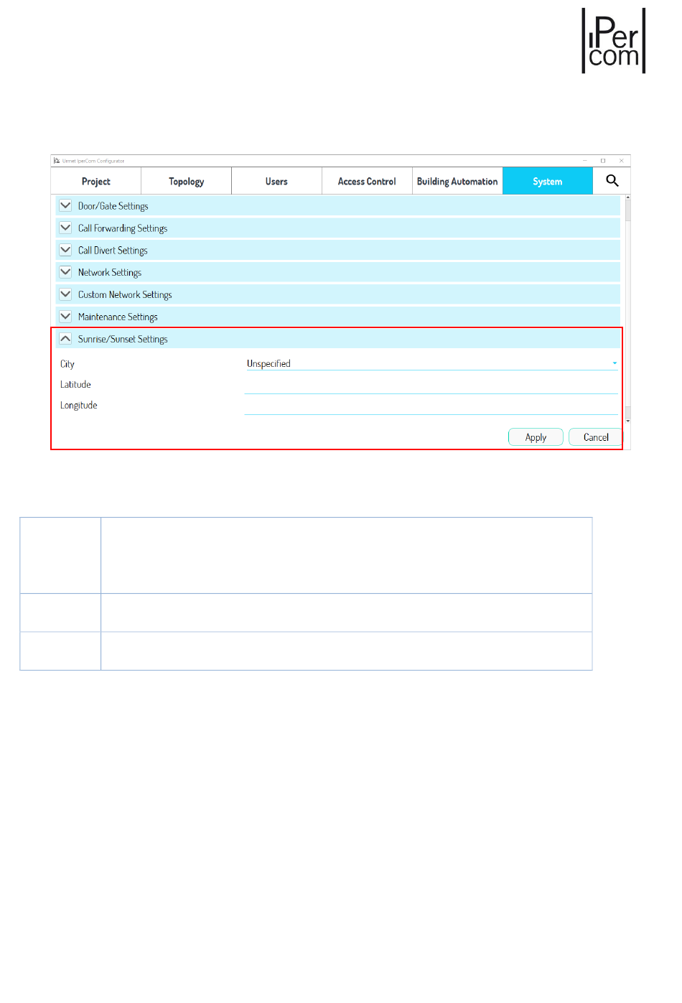Click the Longitude input field
The width and height of the screenshot is (682, 1003).
(x=431, y=406)
